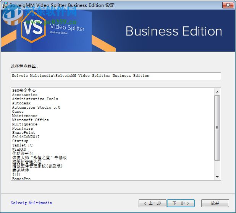This screenshot has width=236, height=213.
Task: Click the installer icon in the title bar
Action: click(5, 5)
